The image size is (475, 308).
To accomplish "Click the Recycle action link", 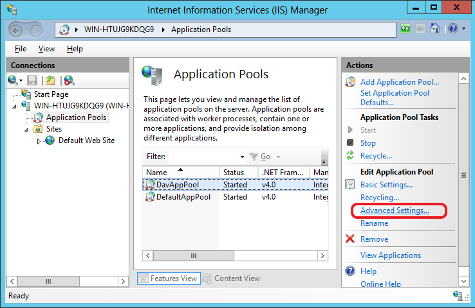I will tap(376, 156).
